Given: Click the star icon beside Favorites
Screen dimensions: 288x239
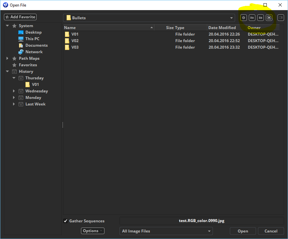Looking at the screenshot, I should [x=14, y=65].
